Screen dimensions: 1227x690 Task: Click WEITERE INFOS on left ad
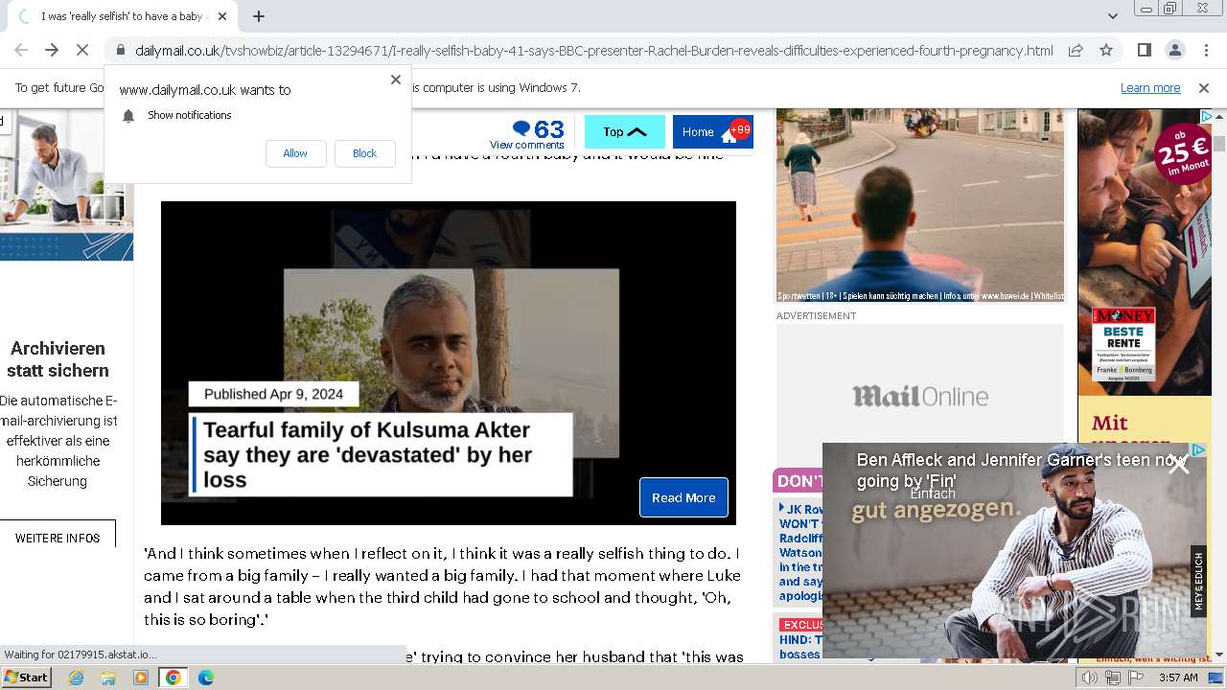click(58, 538)
